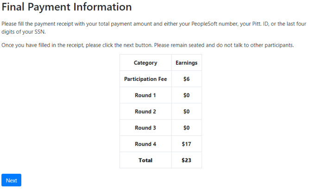Click the Participation Fee row label
Viewport: 309px width, 190px height.
pos(145,79)
